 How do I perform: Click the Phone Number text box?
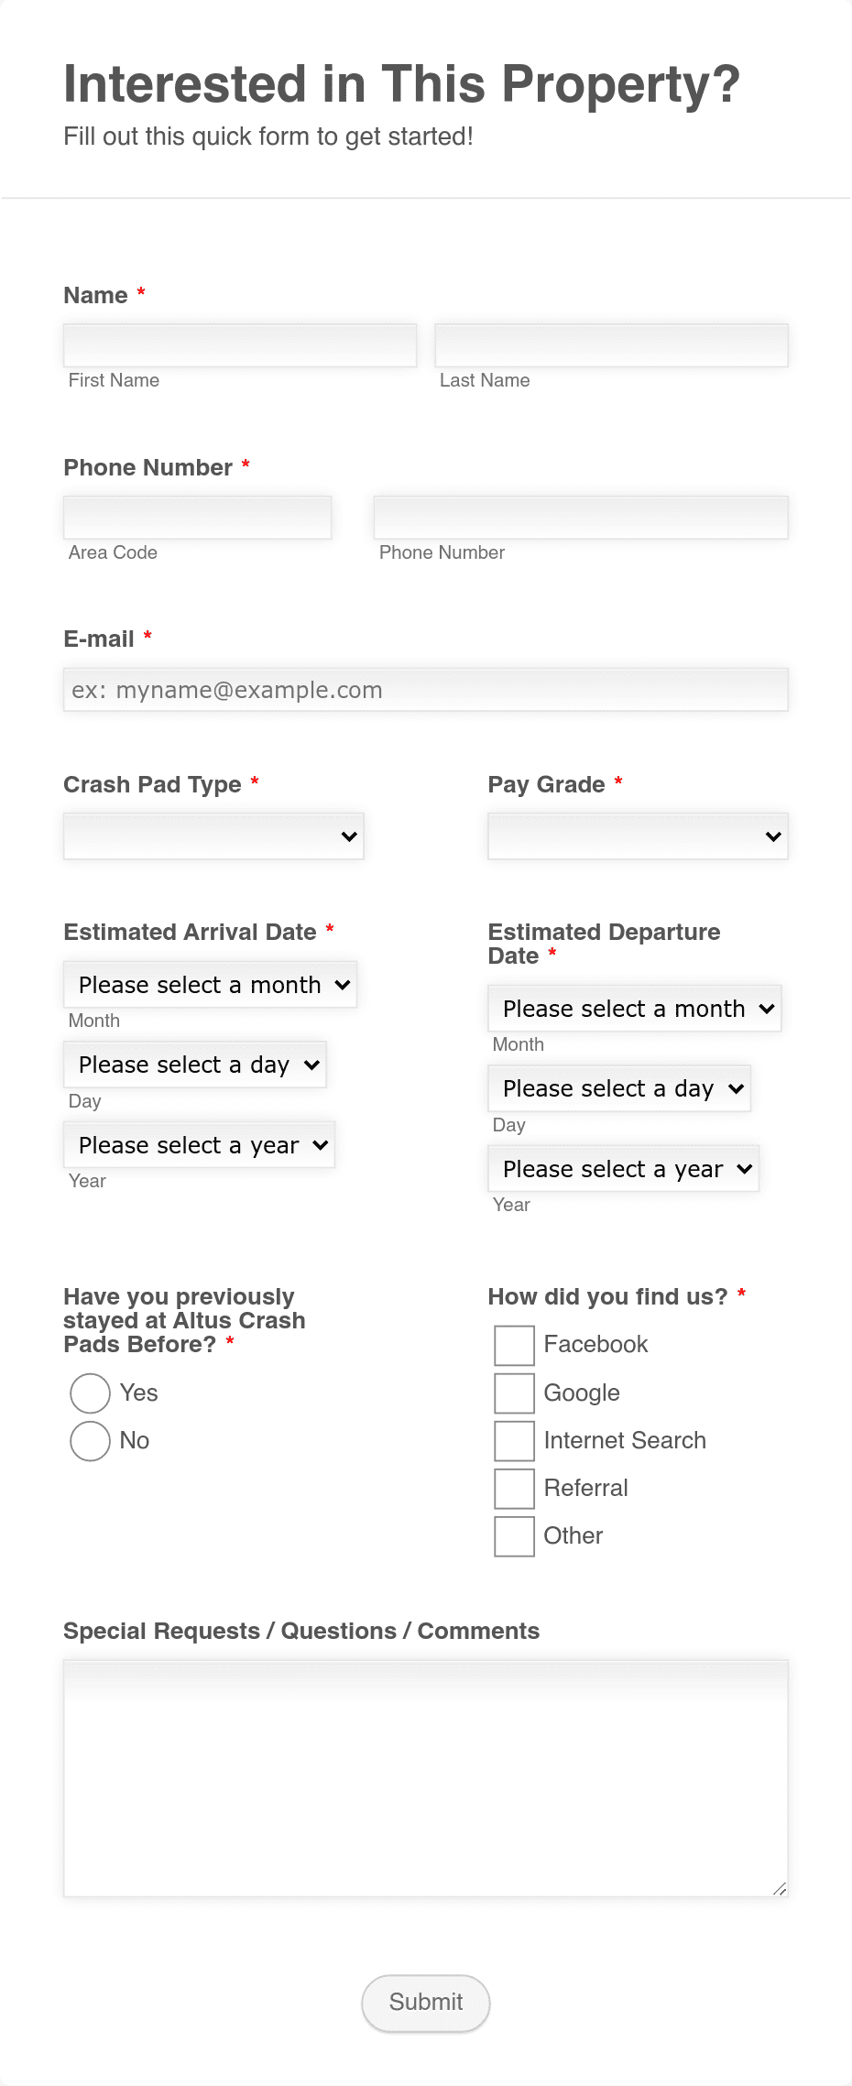(581, 518)
